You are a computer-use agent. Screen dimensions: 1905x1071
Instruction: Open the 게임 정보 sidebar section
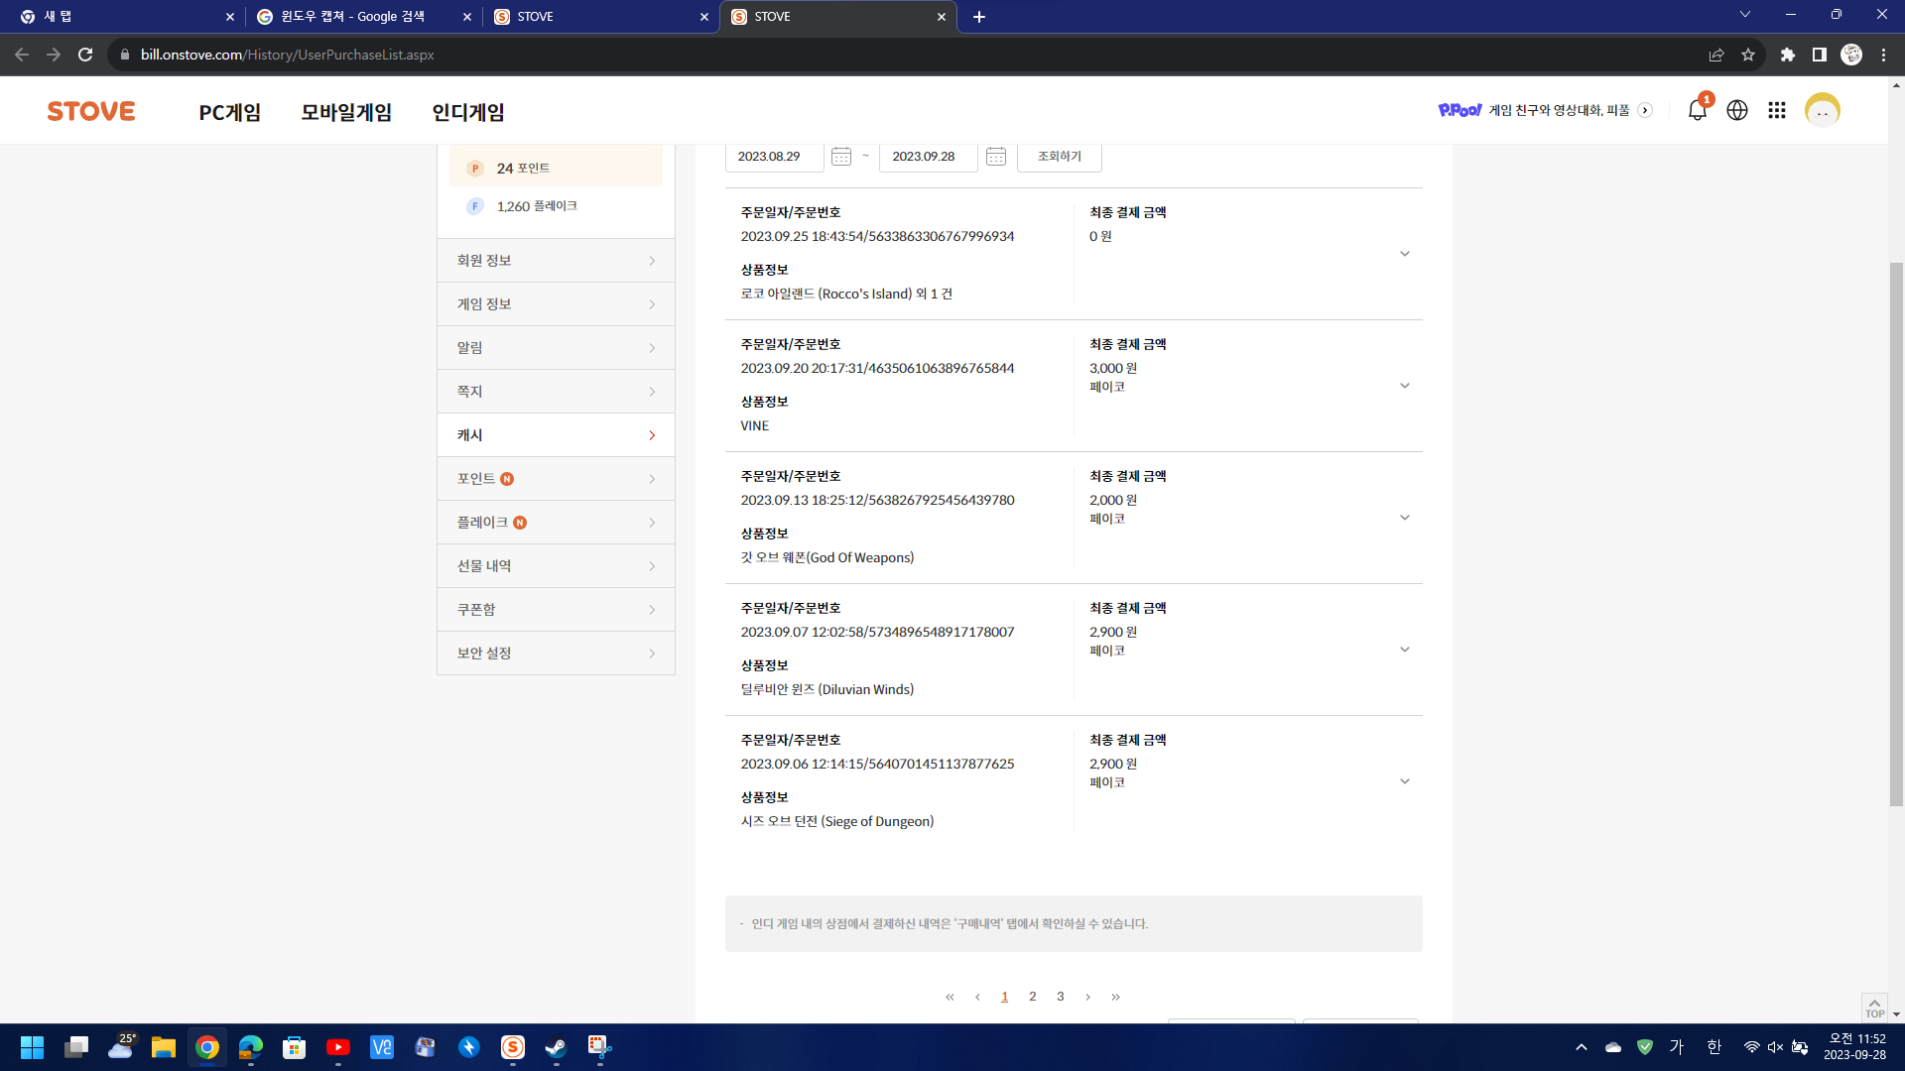(x=556, y=304)
